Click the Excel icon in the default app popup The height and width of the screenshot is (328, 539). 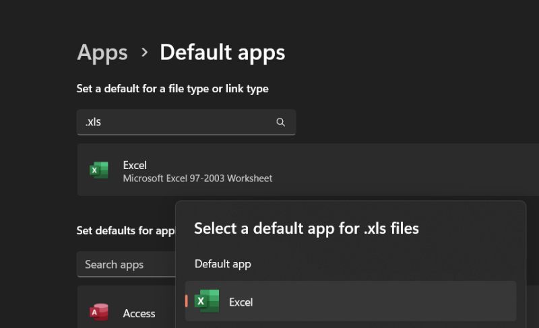click(207, 301)
